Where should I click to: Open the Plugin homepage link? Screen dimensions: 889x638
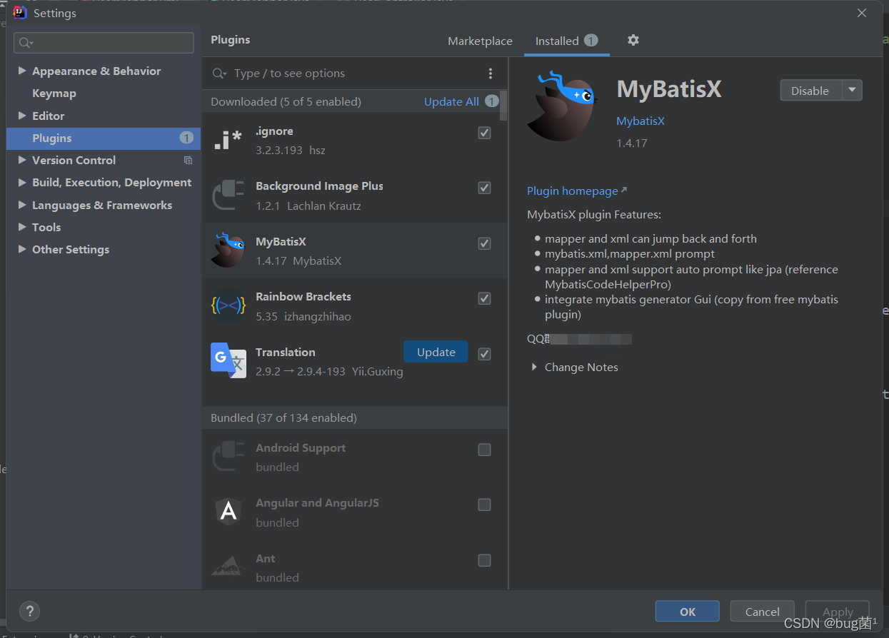tap(576, 191)
